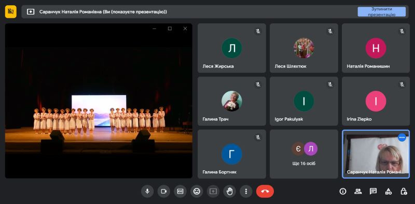Select Леся Шляхтюк flower photo avatar
Viewport: 415px width, 204px height.
pyautogui.click(x=303, y=48)
